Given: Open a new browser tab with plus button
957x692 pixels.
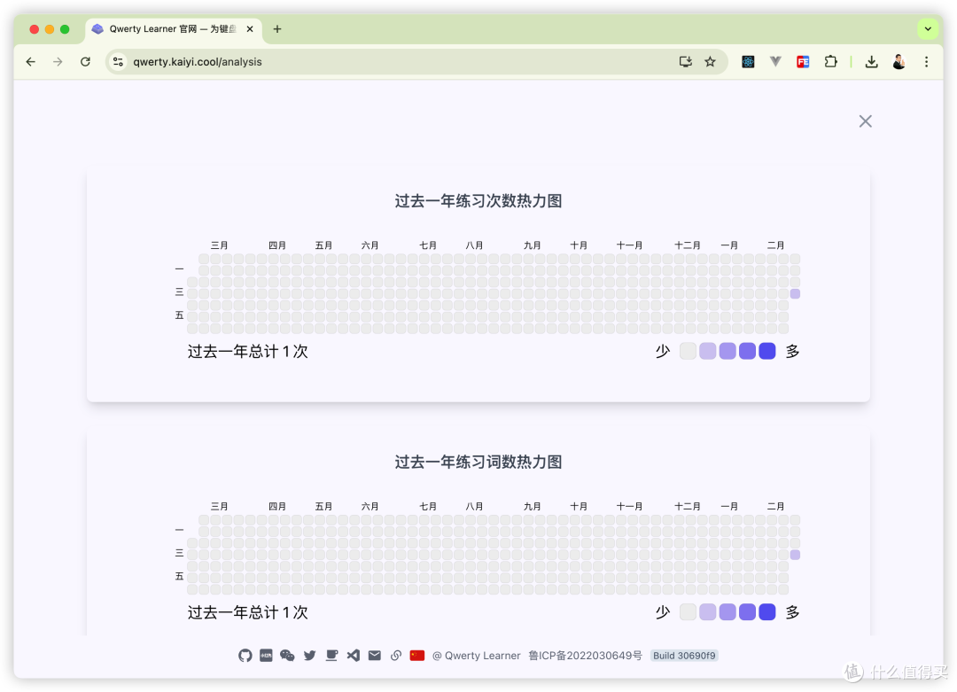Looking at the screenshot, I should (277, 28).
